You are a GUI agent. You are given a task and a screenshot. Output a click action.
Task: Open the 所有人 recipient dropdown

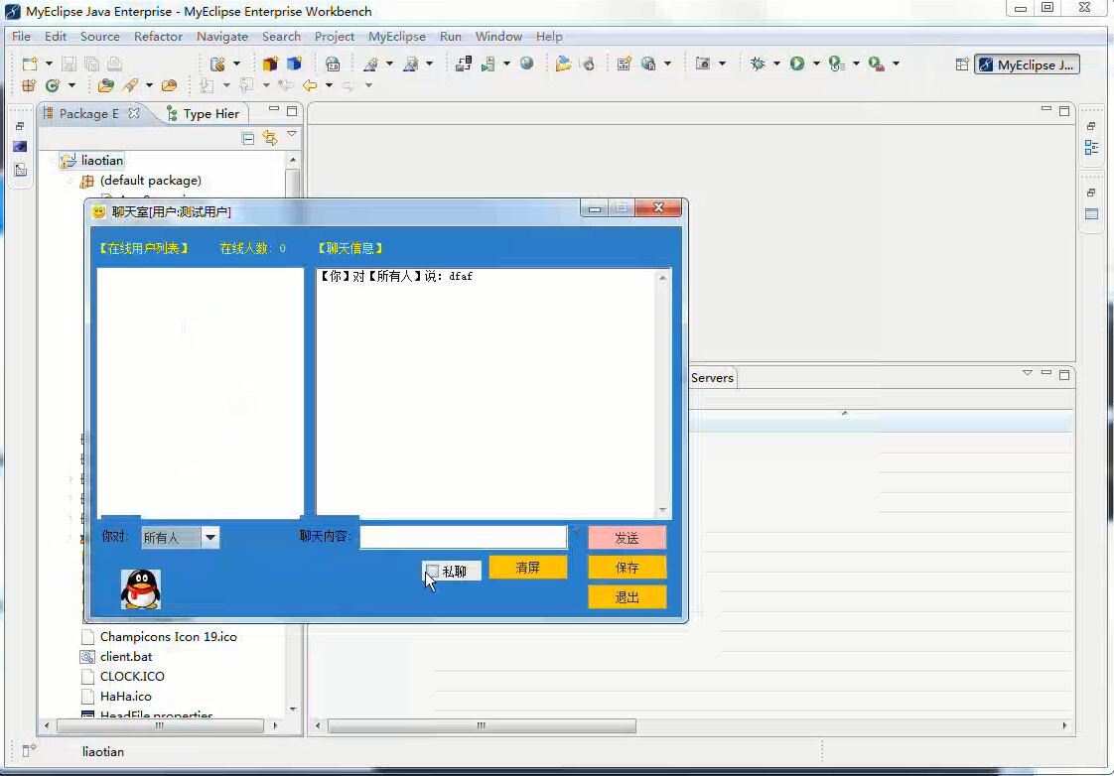[210, 538]
